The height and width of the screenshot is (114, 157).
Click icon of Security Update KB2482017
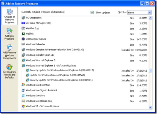coord(27,70)
